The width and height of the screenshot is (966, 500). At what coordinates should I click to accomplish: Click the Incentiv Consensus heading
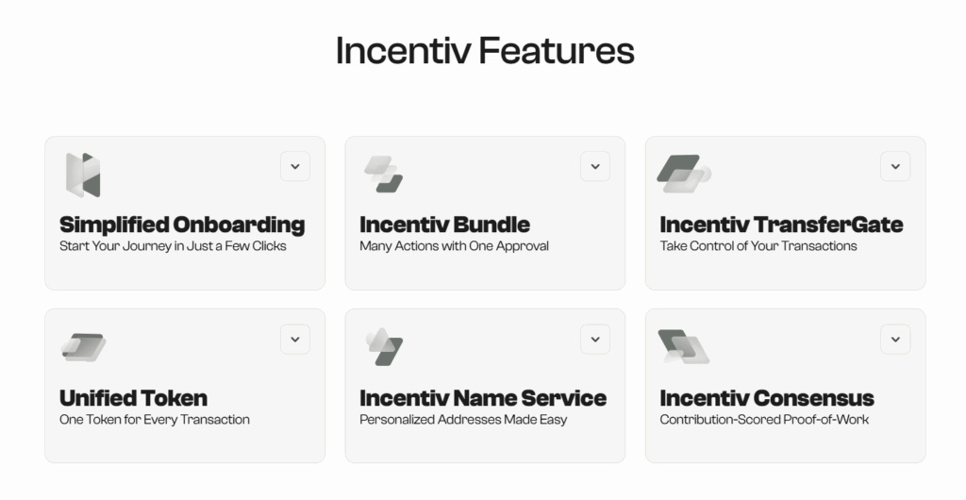coord(767,397)
